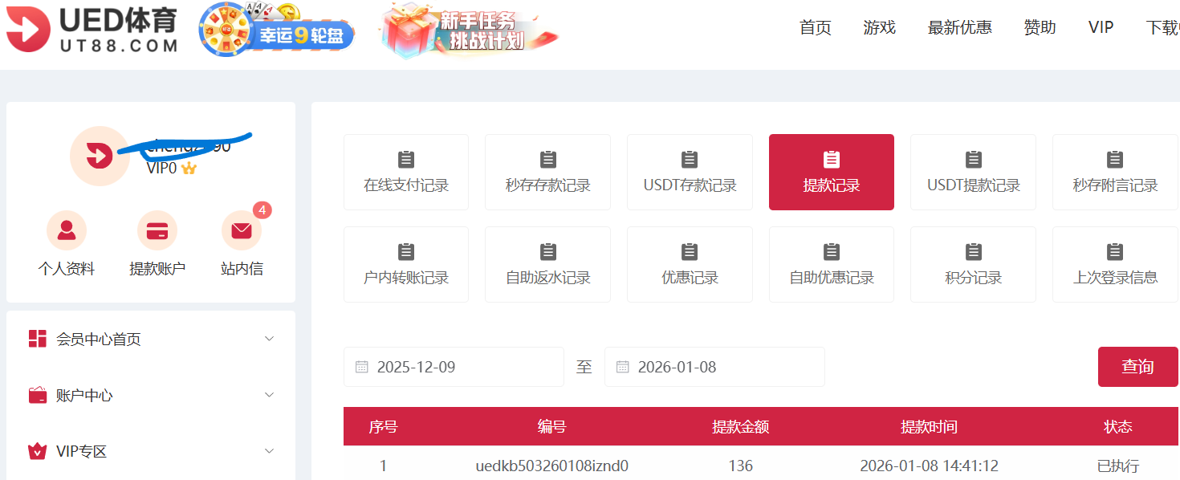Click withdrawal number uedkb503260108iznd0

[551, 466]
